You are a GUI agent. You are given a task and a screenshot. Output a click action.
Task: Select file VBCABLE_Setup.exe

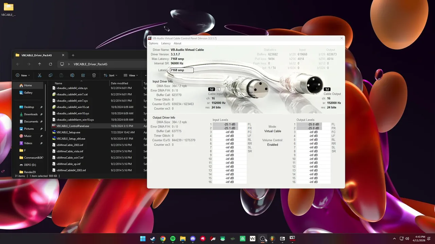coord(68,133)
